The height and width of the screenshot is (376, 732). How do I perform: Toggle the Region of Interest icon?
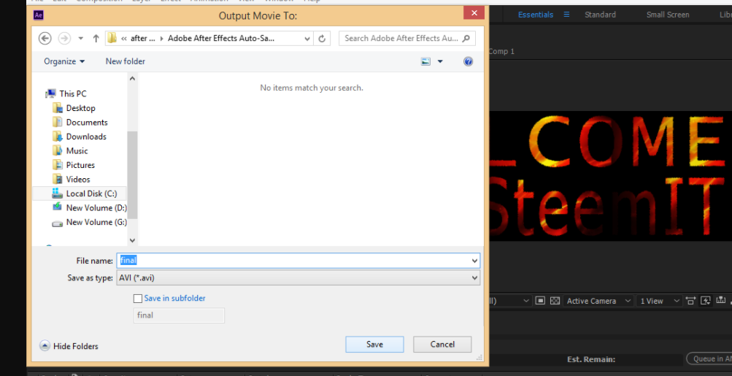point(540,301)
